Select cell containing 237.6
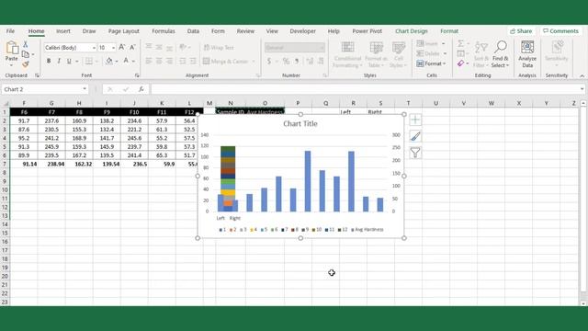The width and height of the screenshot is (588, 331). point(51,120)
